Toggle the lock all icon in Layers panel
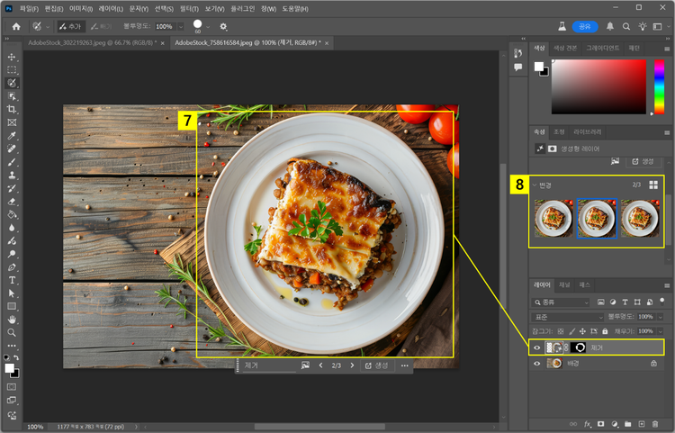Screen dimensions: 675x433 tap(605, 331)
